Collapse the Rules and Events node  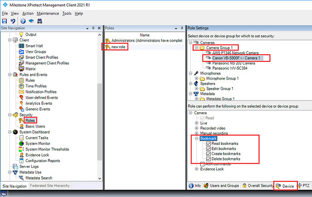pos(9,74)
